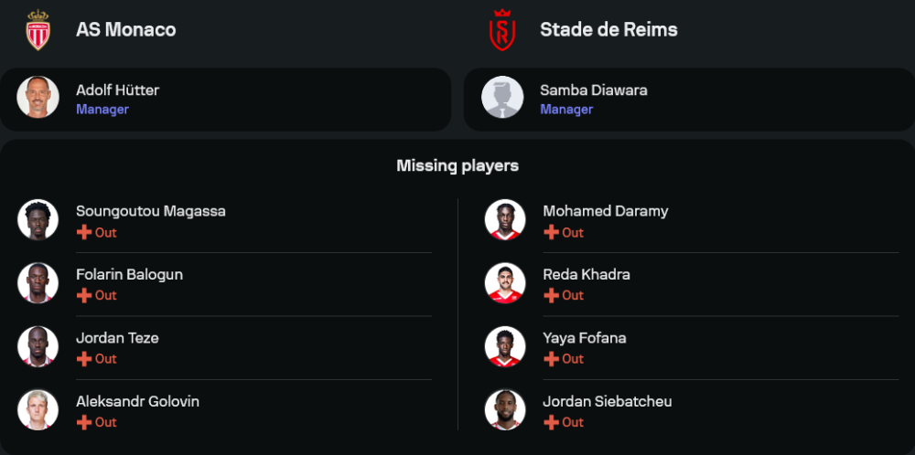Open Yaya Fofana's player photo

coord(505,346)
